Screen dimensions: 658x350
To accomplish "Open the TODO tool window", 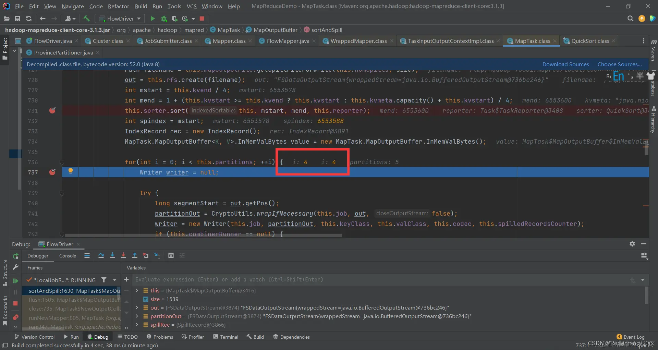I will point(127,337).
